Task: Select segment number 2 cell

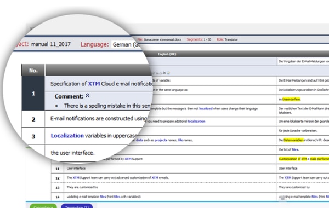Action: 33,119
